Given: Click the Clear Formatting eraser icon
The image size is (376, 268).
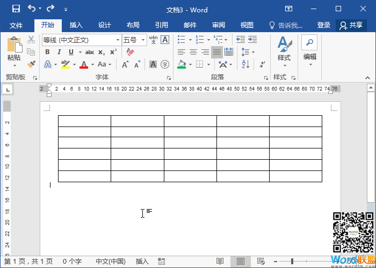Looking at the screenshot, I should point(129,52).
